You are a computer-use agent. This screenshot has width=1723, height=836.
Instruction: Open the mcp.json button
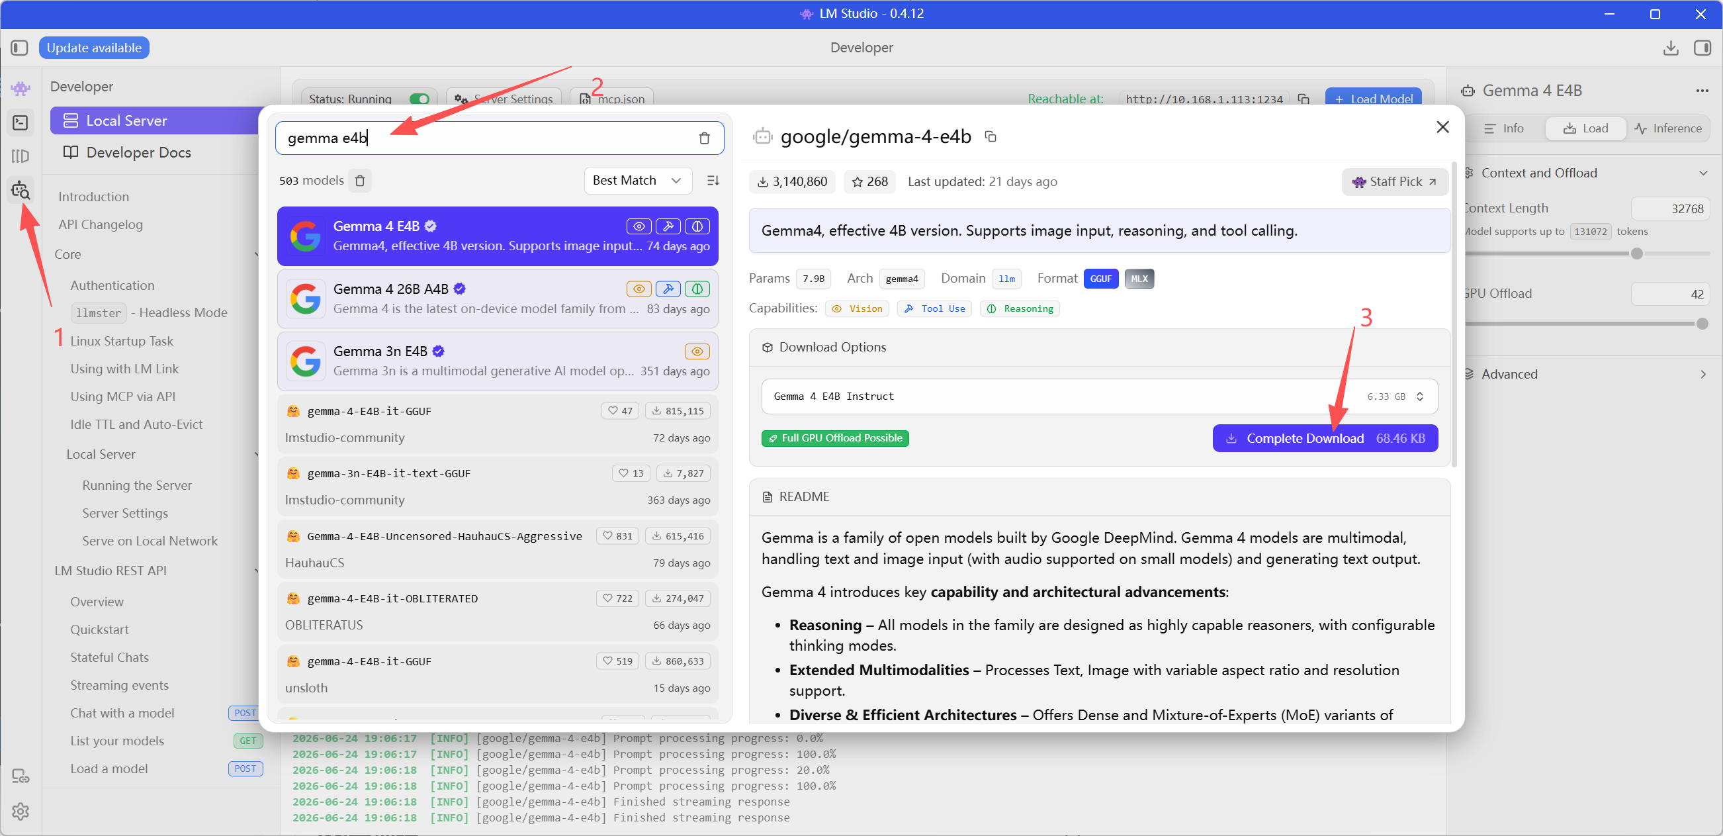pos(611,99)
